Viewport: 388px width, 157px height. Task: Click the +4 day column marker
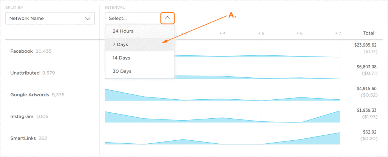pyautogui.click(x=222, y=33)
